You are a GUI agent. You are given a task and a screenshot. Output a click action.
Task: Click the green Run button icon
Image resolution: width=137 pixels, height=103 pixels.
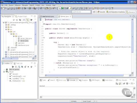[30, 8]
